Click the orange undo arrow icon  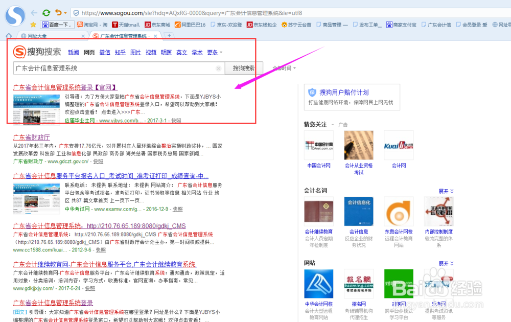pos(58,12)
